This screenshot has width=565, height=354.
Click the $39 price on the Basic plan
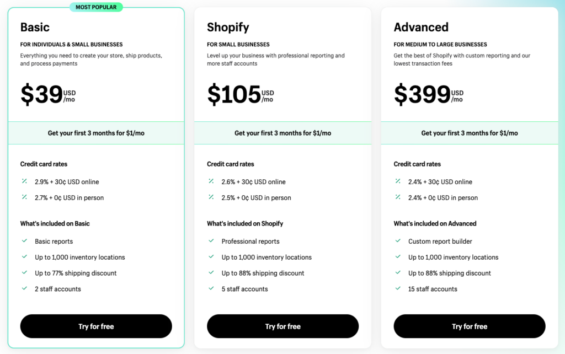[42, 95]
